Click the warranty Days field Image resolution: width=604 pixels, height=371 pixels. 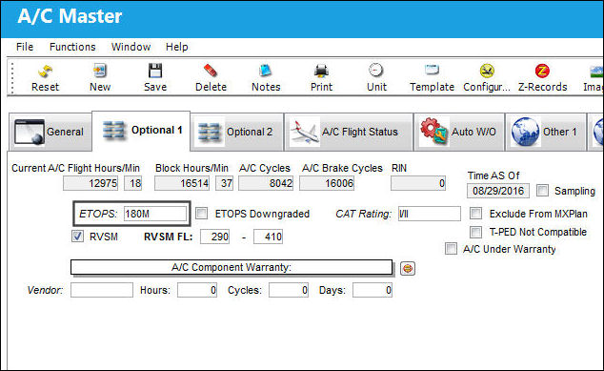click(x=372, y=290)
